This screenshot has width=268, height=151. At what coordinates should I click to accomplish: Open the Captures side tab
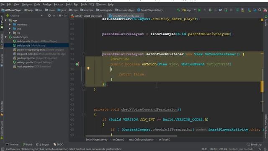pos(2,60)
